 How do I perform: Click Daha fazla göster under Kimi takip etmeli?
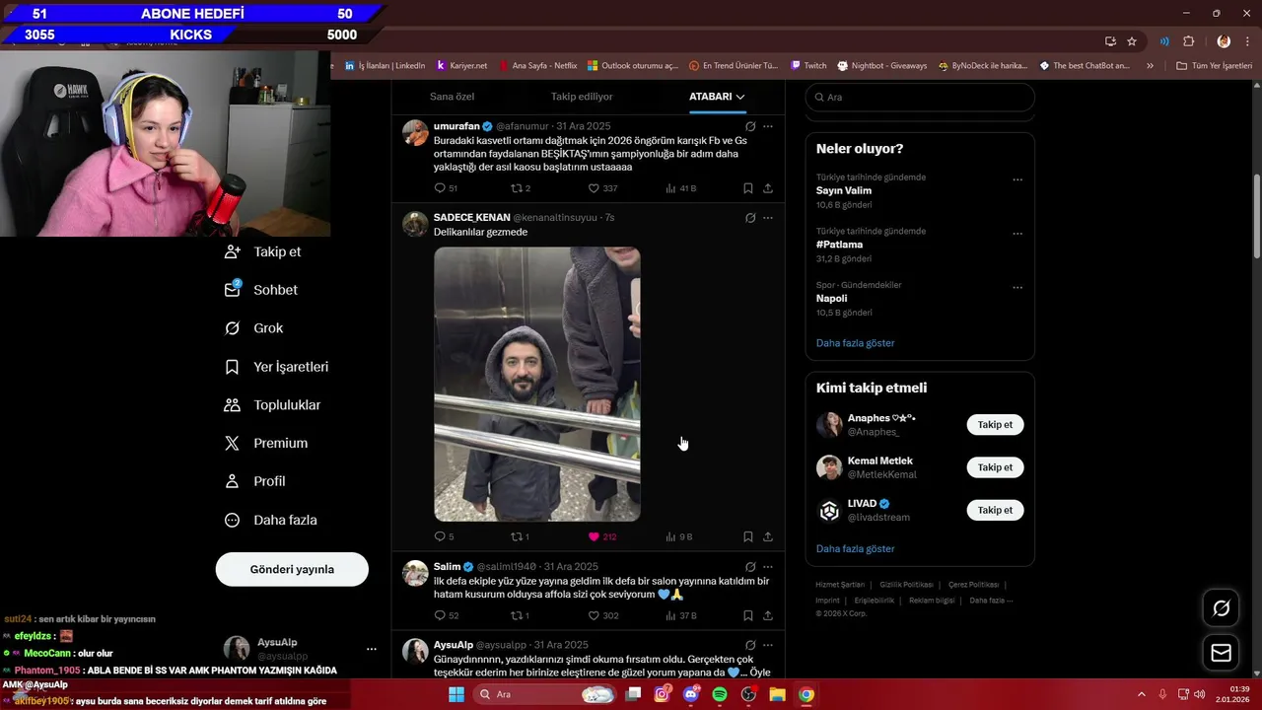click(x=855, y=549)
